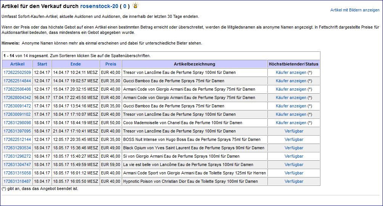Click 'Verfügbar' for BOSS Nuit Intense row
This screenshot has height=206, width=383.
294,139
